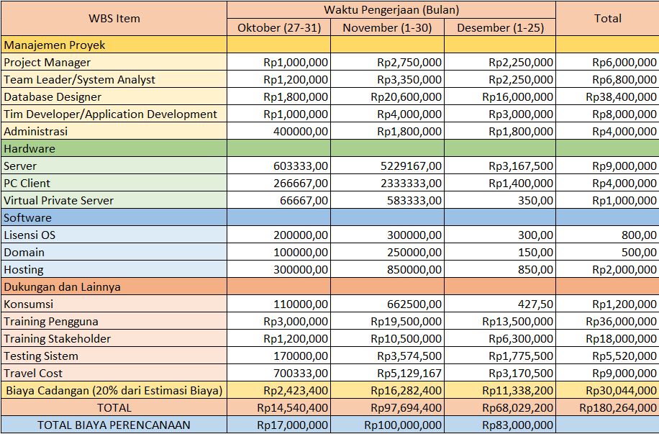This screenshot has width=659, height=434.
Task: Select Team Leader/System Analyst cell
Action: click(114, 79)
